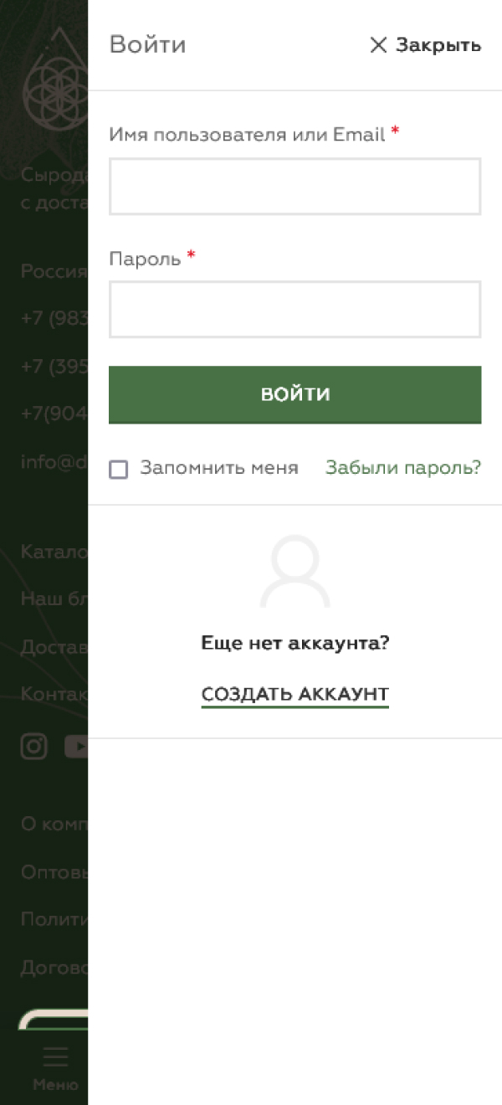This screenshot has height=1105, width=502.
Task: Submit with the green ВОЙТИ button
Action: coord(295,394)
